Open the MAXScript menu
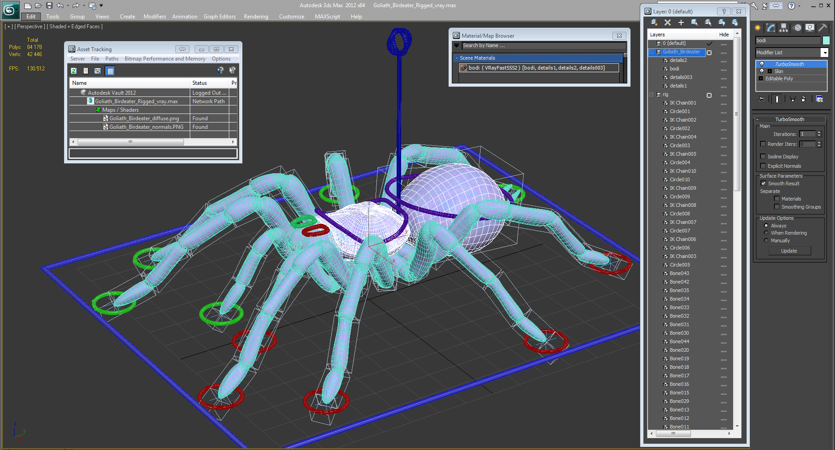 click(x=328, y=17)
